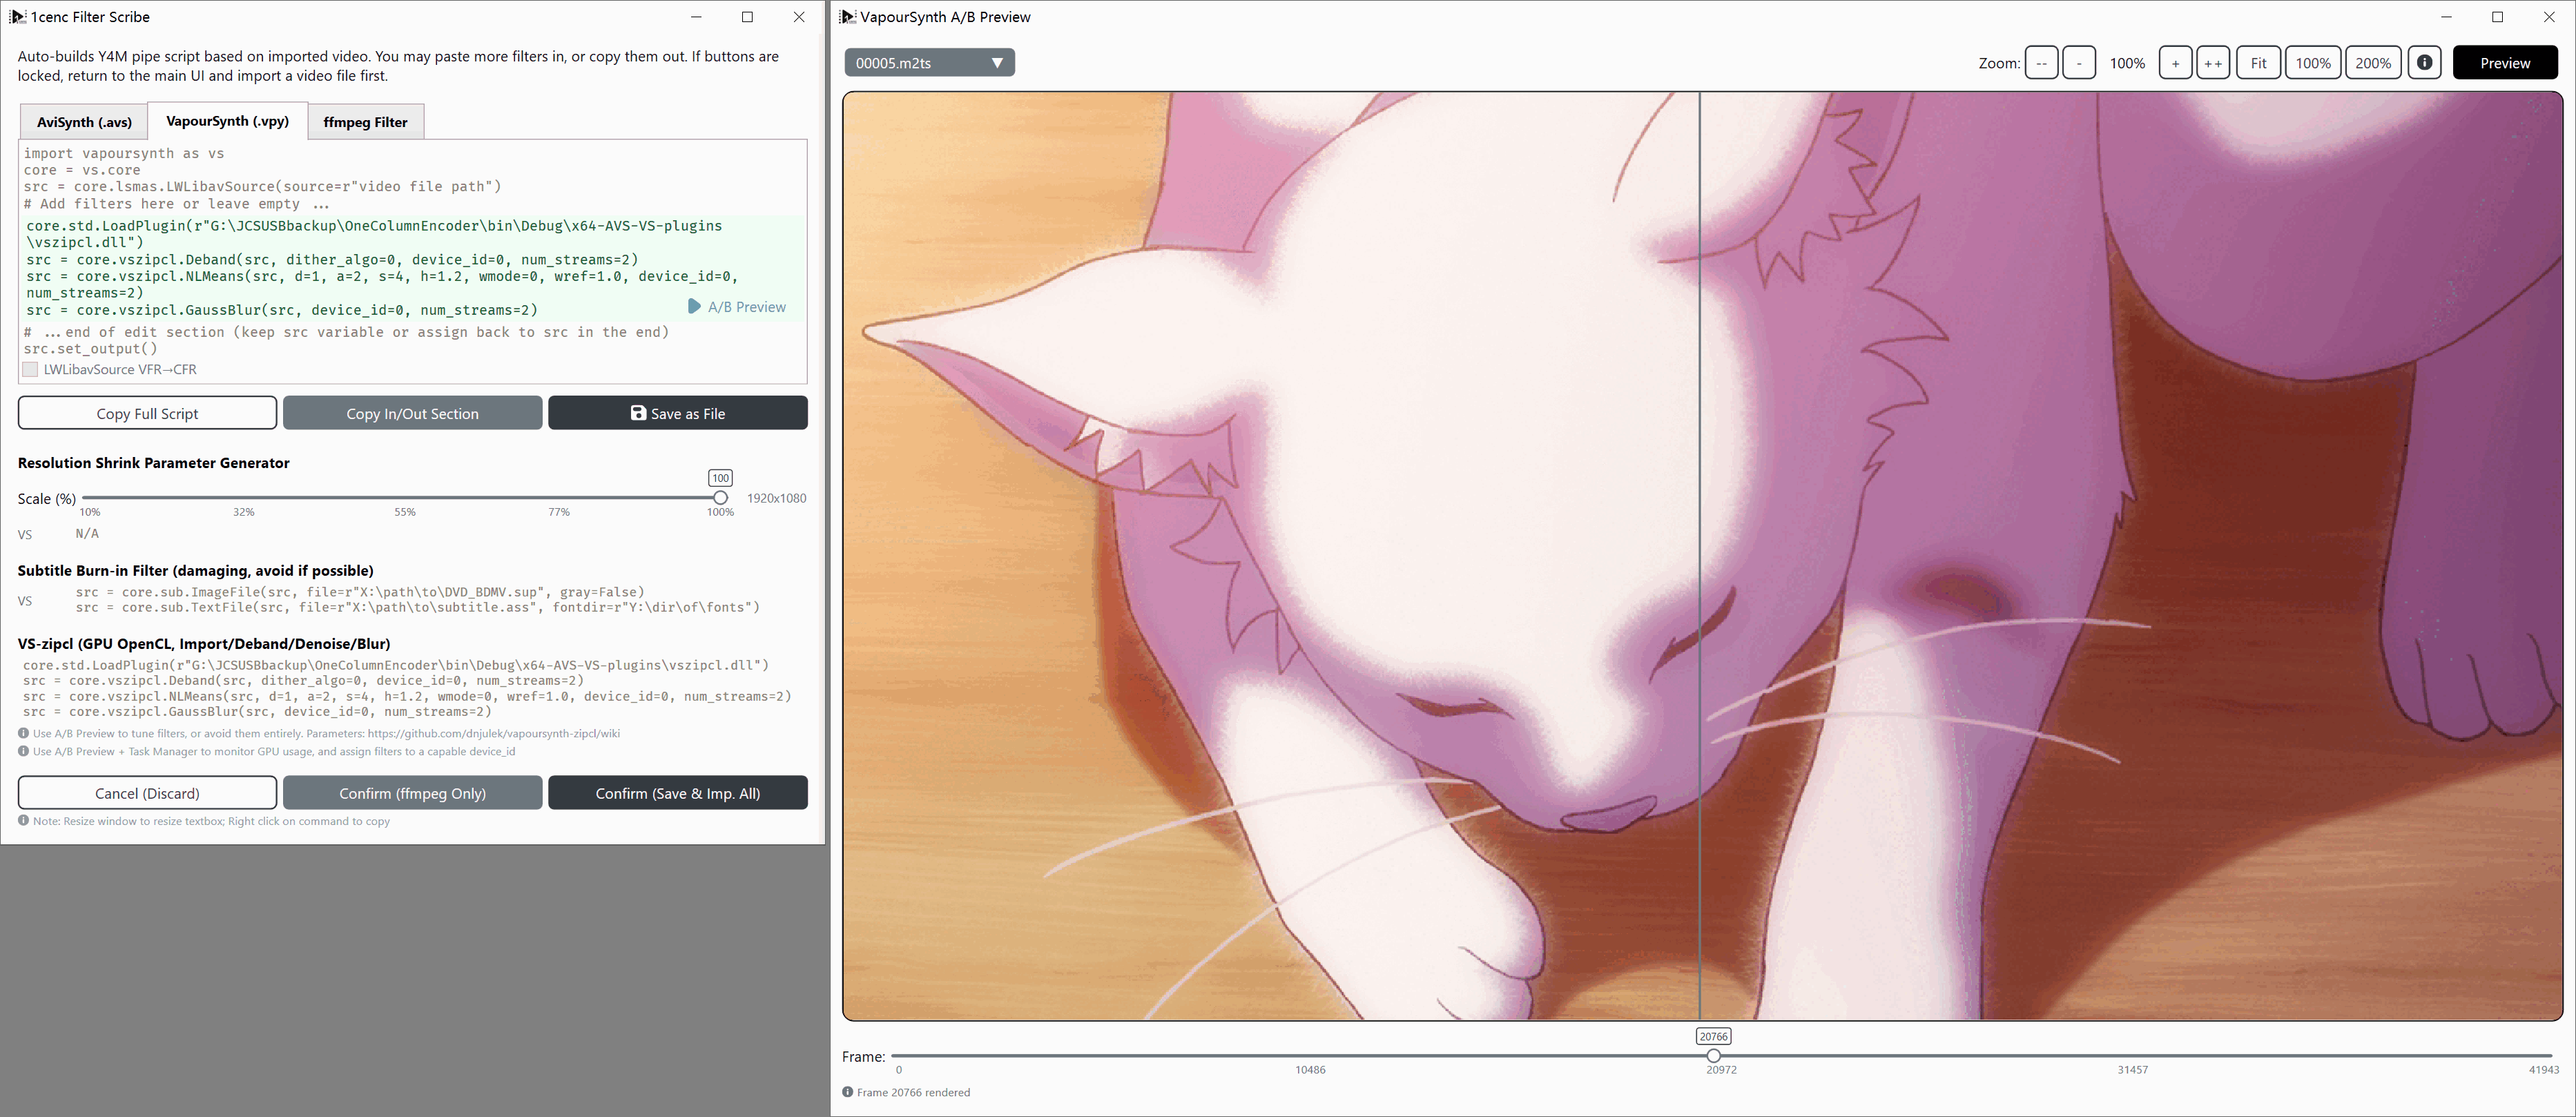
Task: Click the 1cenc Filter Scribe app icon
Action: tap(17, 17)
